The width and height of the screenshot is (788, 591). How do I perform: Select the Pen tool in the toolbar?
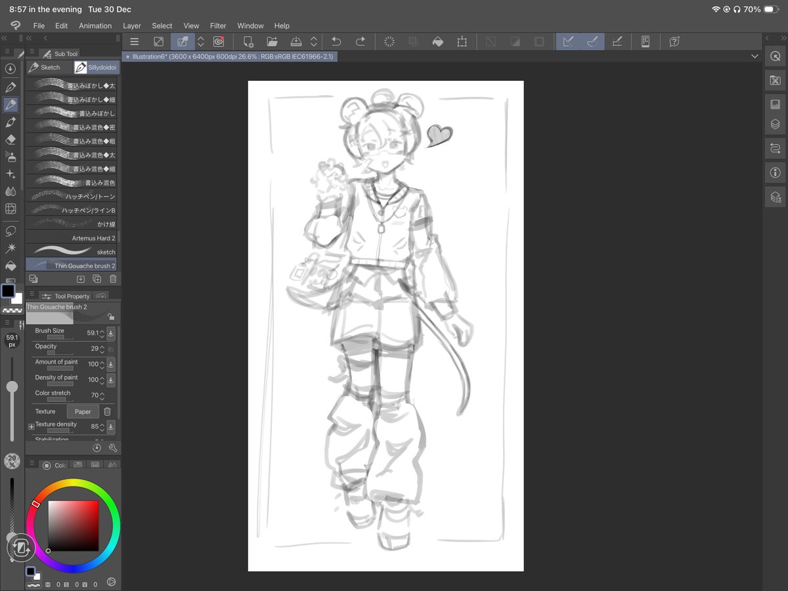[11, 87]
